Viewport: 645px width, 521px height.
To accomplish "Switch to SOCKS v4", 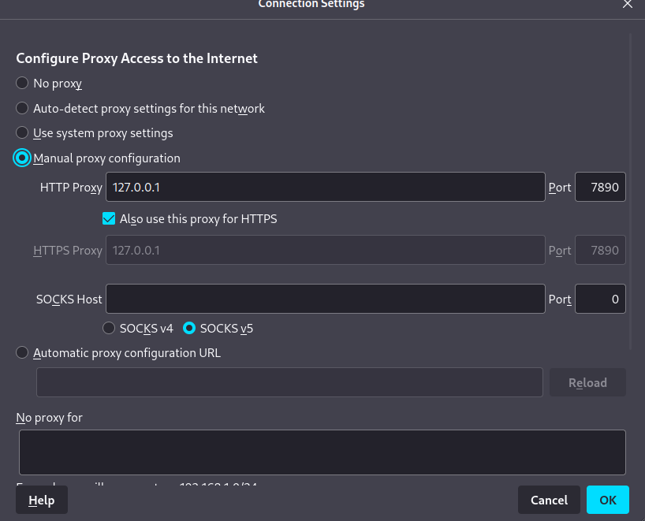I will pos(110,328).
